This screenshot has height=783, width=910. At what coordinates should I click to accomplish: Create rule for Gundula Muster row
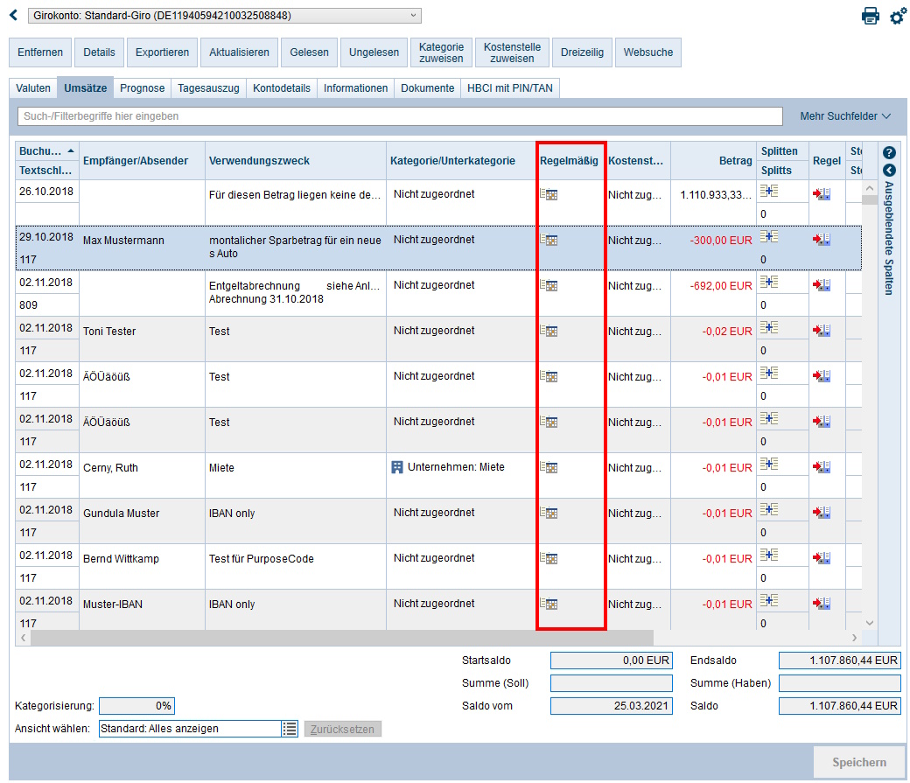point(822,513)
